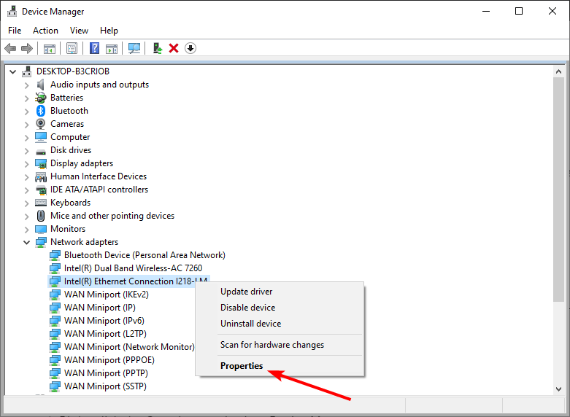The image size is (570, 417).
Task: Expand the Display adapters category
Action: 26,164
